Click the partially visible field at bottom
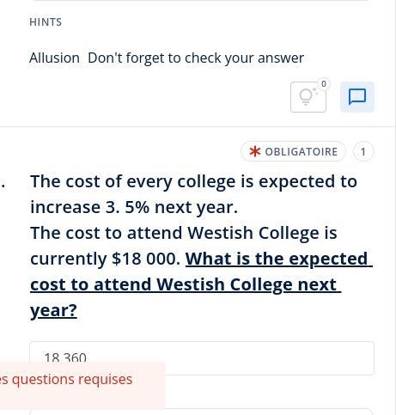This screenshot has height=415, width=396. pos(202,412)
